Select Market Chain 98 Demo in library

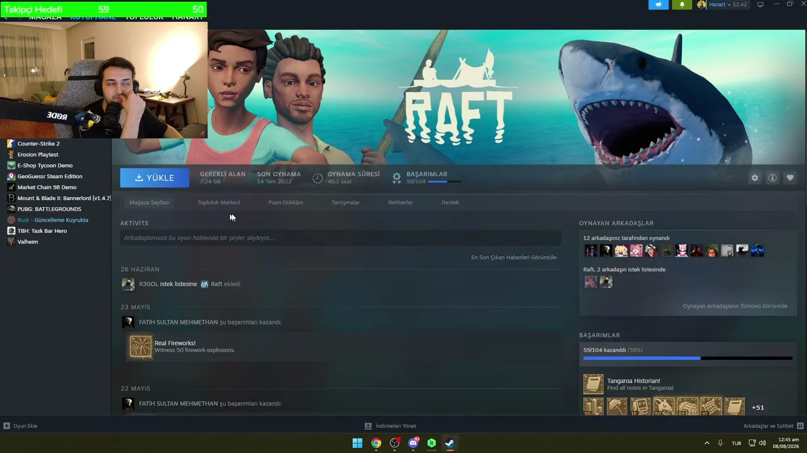pyautogui.click(x=47, y=187)
